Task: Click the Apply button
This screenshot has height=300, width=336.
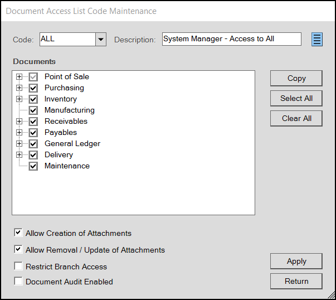Action: 296,261
